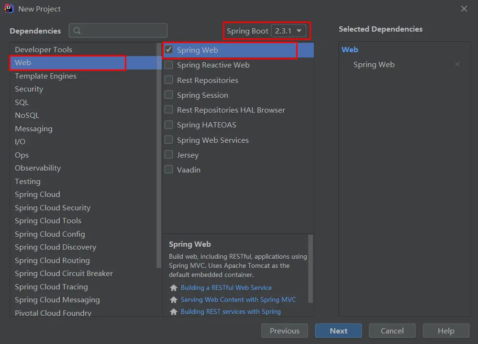Select Spring Cloud Messaging category
The image size is (478, 344).
click(x=83, y=300)
